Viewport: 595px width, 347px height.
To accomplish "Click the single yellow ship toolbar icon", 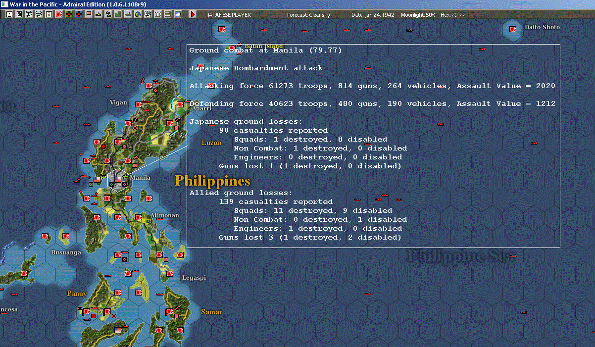I will 99,14.
